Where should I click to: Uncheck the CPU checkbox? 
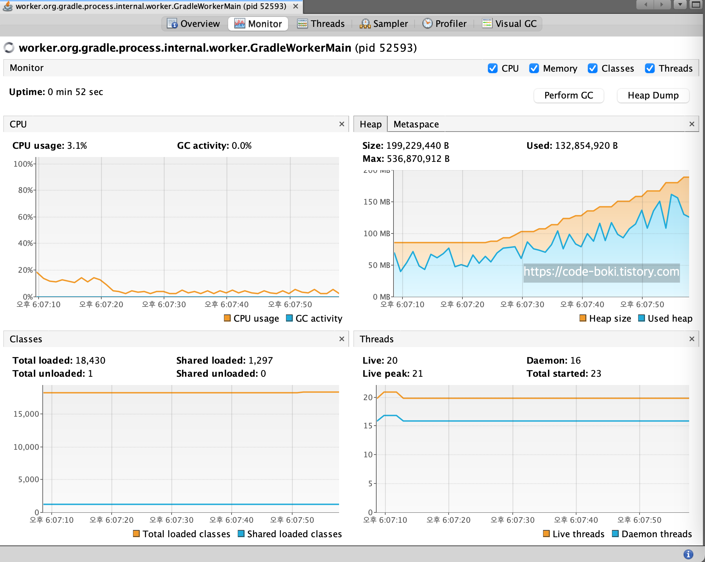pos(493,68)
